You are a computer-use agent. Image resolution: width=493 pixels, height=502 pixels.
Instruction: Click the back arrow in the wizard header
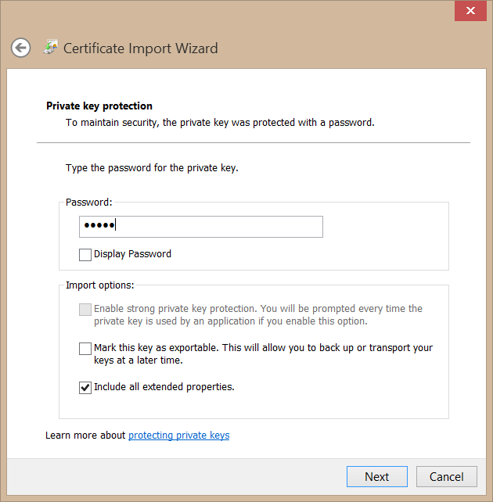(20, 48)
